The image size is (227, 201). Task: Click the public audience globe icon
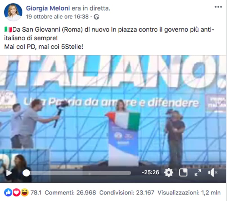pyautogui.click(x=96, y=17)
